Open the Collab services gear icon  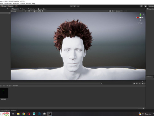[x=141, y=6]
